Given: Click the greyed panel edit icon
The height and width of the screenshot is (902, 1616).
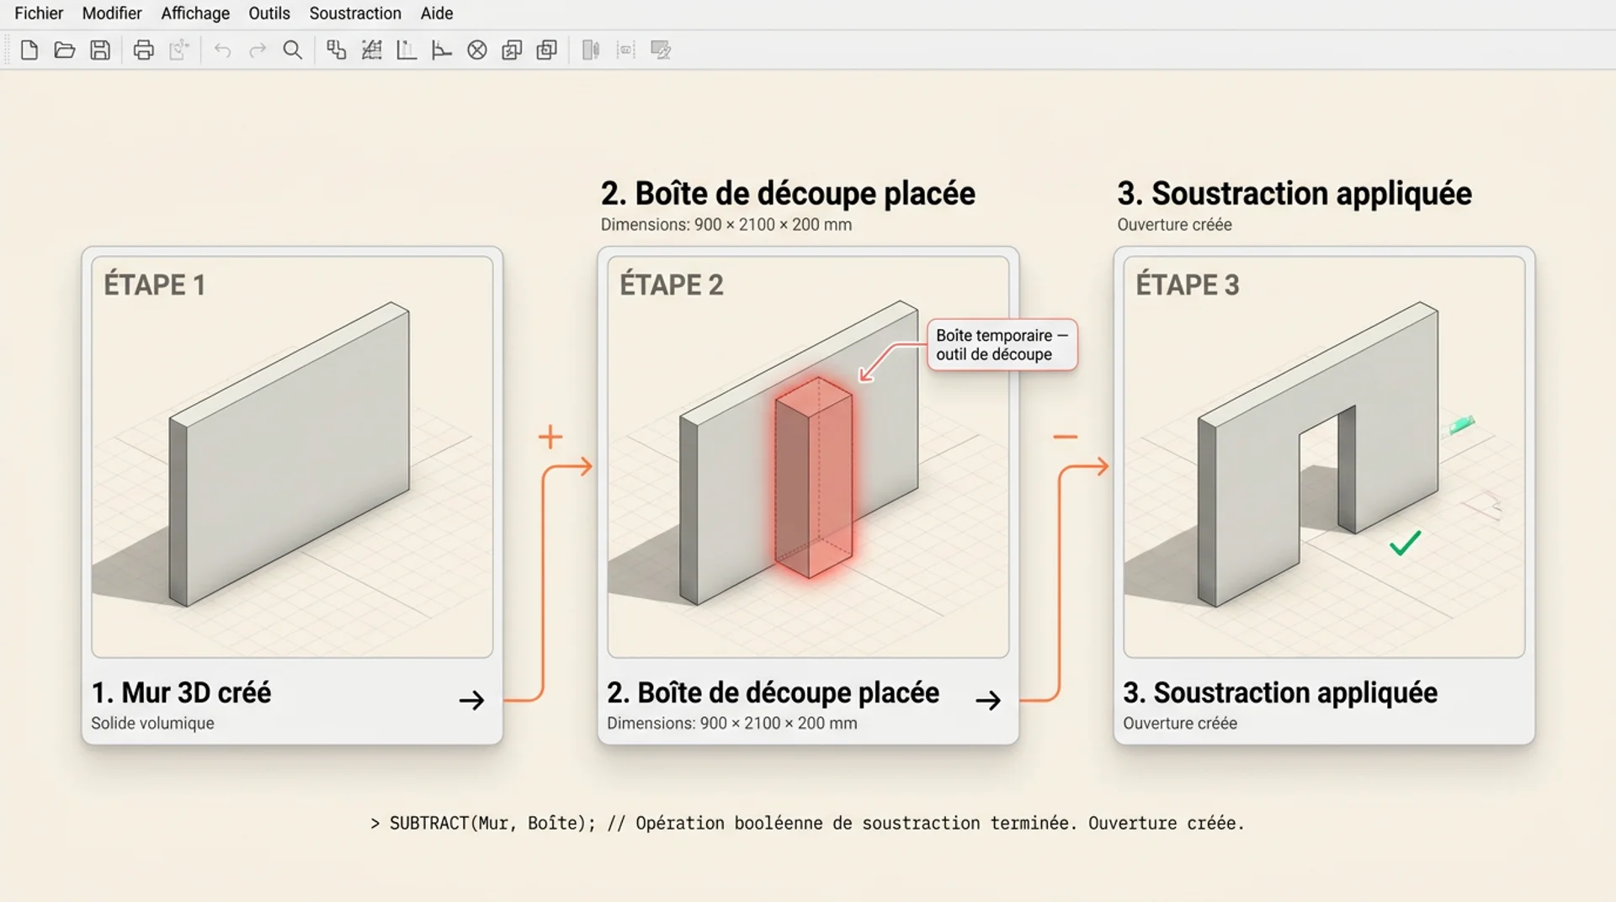Looking at the screenshot, I should pos(661,50).
